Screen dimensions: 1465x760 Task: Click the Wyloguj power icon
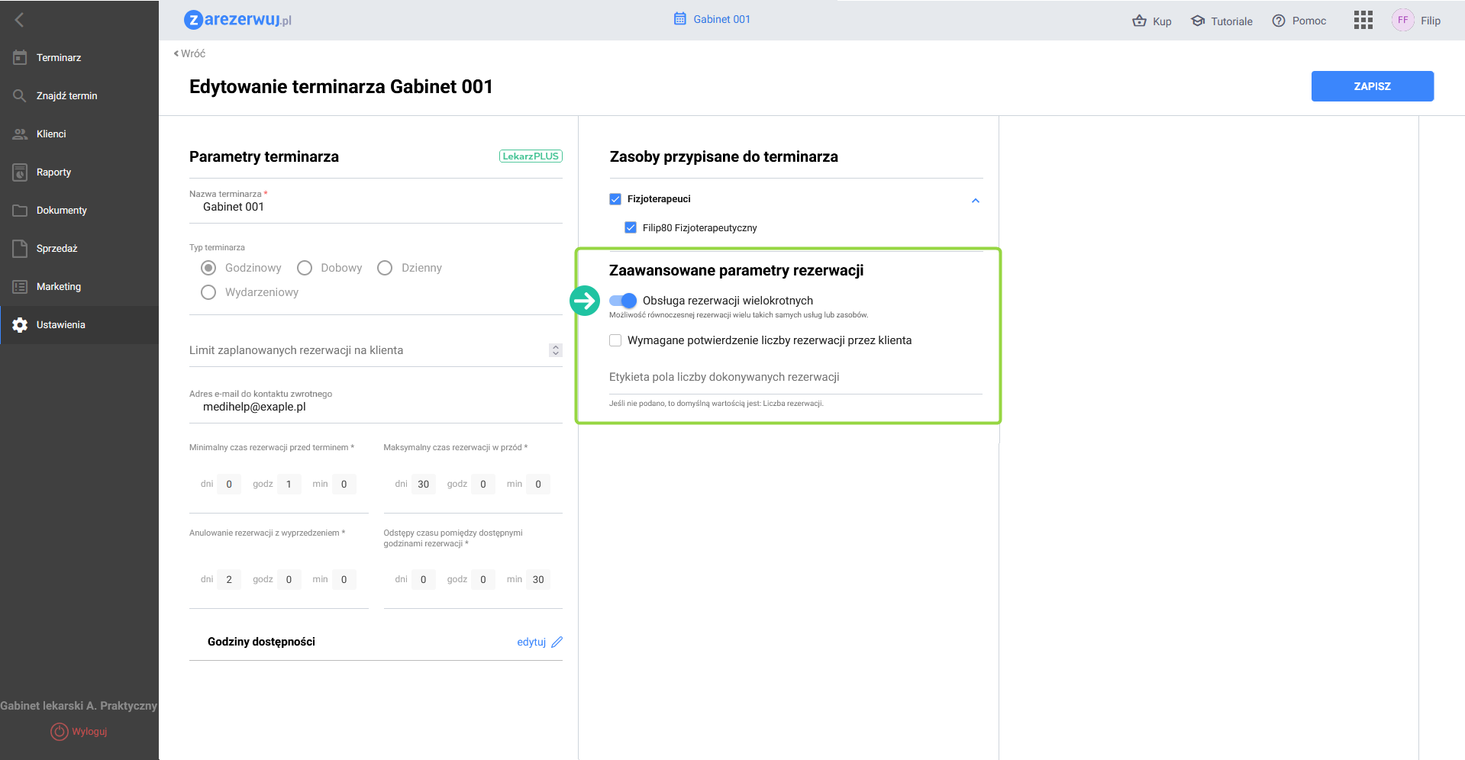click(x=60, y=732)
